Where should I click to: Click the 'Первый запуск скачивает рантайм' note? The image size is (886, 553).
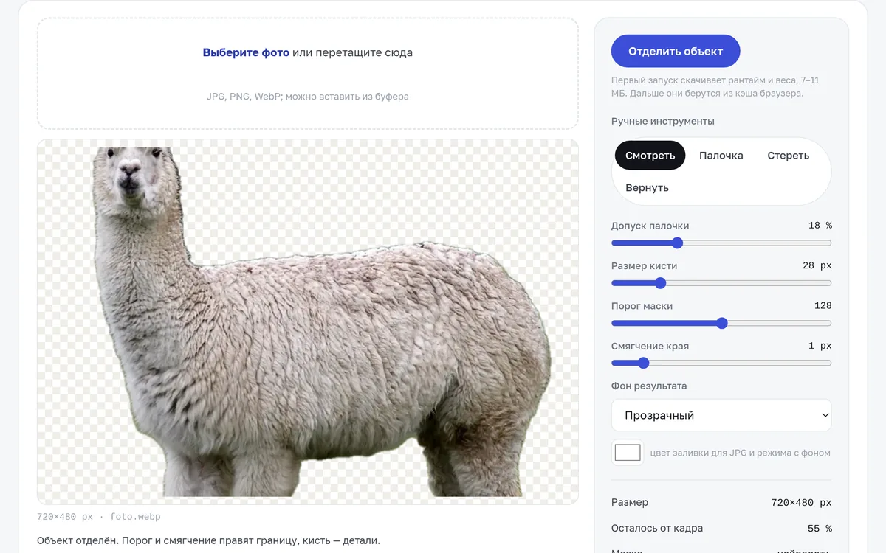tap(715, 87)
